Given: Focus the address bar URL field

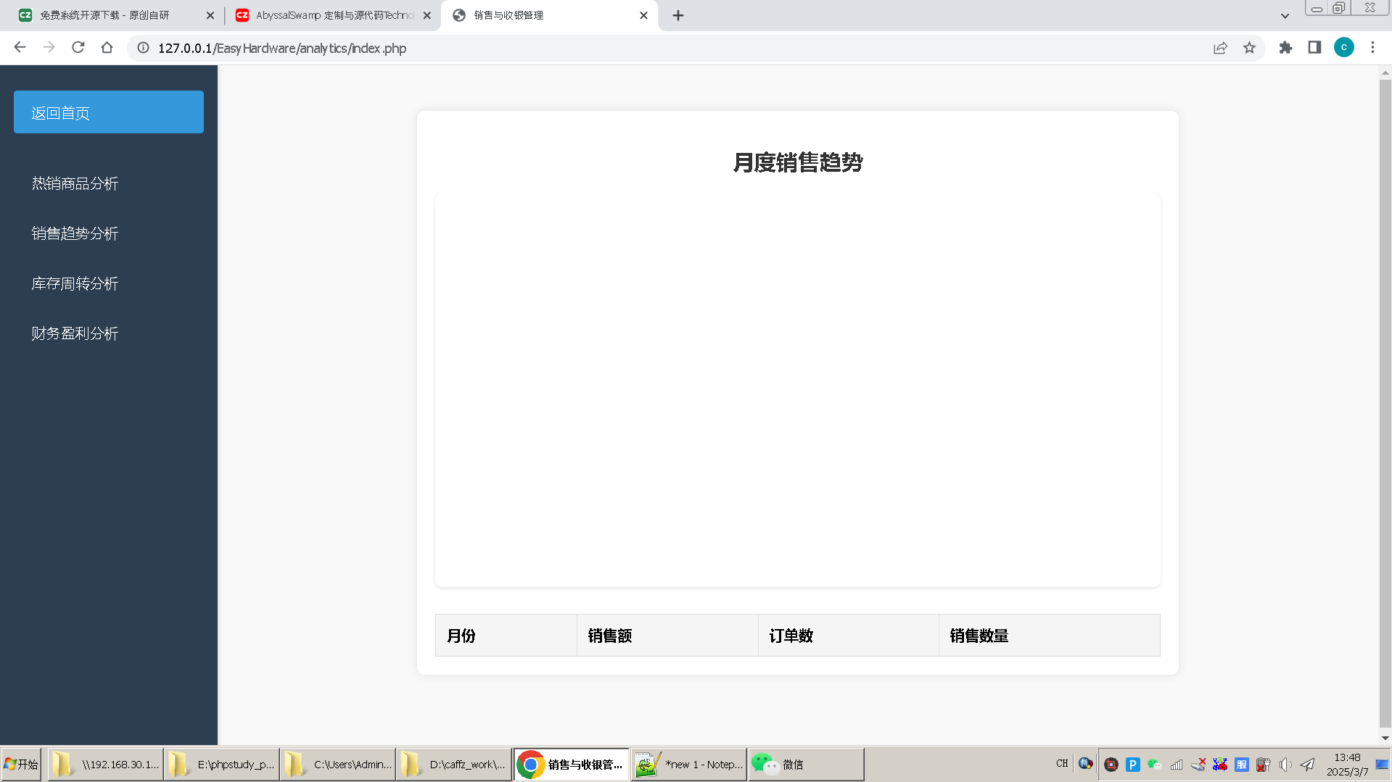Looking at the screenshot, I should tap(675, 48).
